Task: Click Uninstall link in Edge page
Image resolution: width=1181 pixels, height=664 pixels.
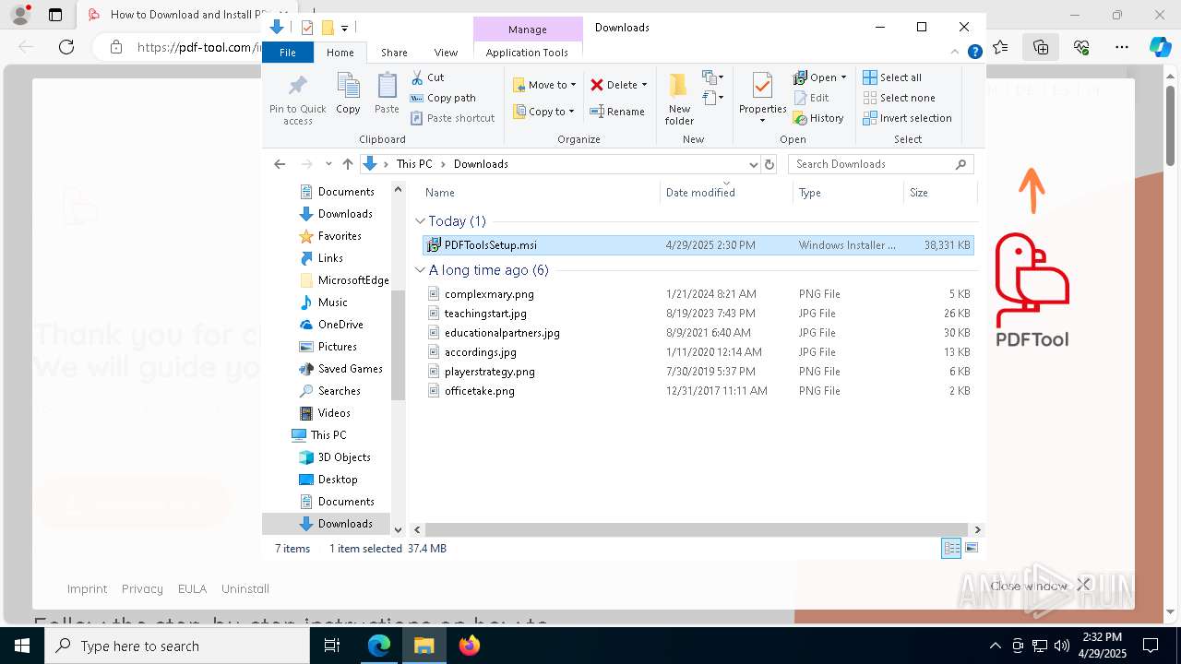Action: pos(245,588)
